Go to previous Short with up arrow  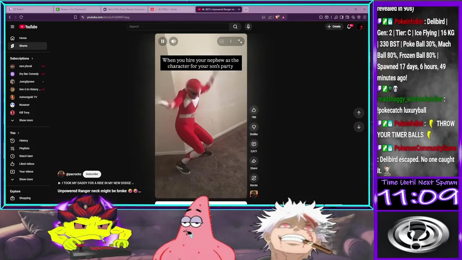coord(359,113)
